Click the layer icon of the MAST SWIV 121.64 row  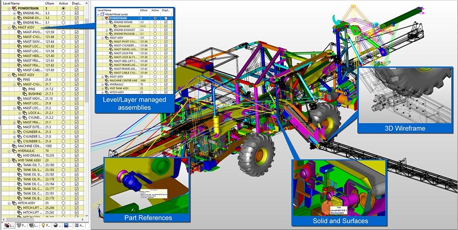point(19,41)
